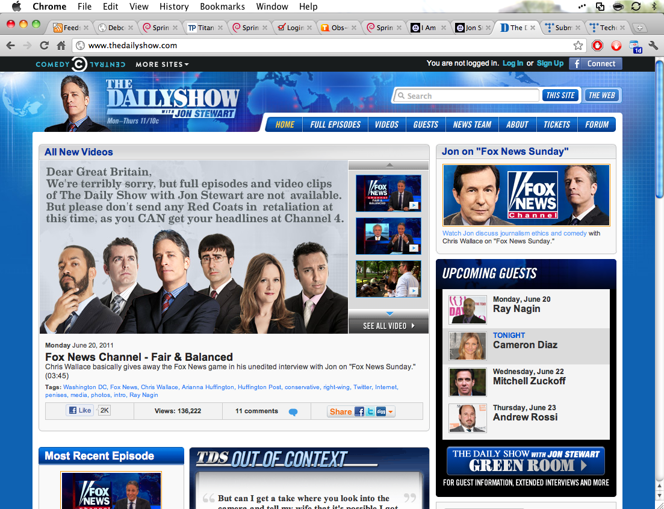Open the Chrome History menu
664x509 pixels.
[x=174, y=7]
